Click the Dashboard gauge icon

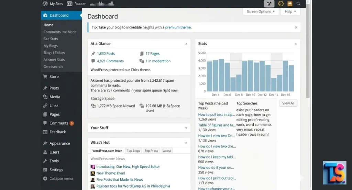click(45, 15)
